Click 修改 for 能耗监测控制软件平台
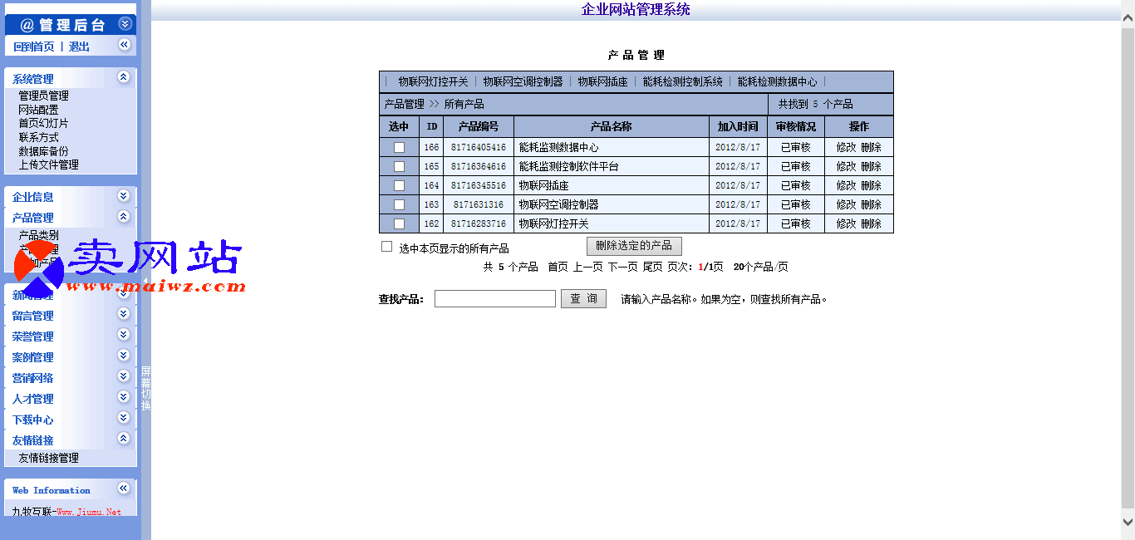1135x540 pixels. tap(846, 167)
